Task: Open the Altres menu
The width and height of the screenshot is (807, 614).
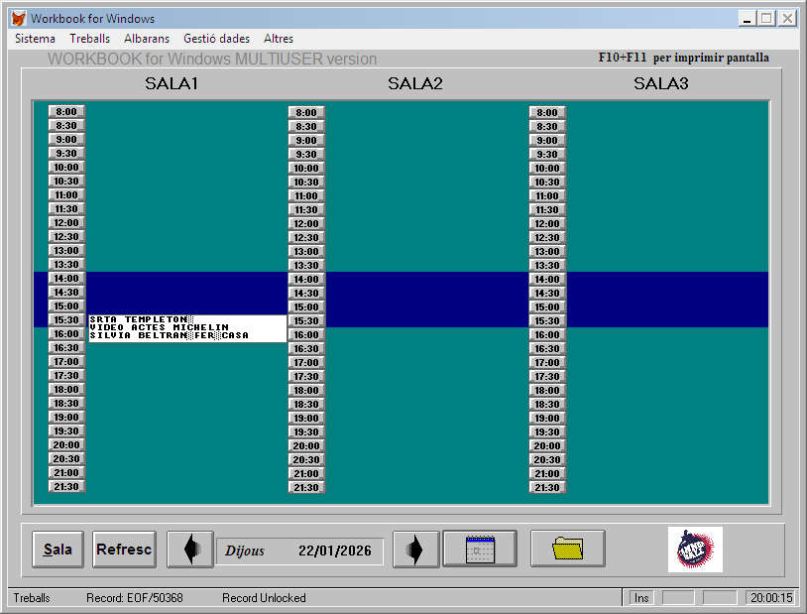Action: click(x=279, y=39)
